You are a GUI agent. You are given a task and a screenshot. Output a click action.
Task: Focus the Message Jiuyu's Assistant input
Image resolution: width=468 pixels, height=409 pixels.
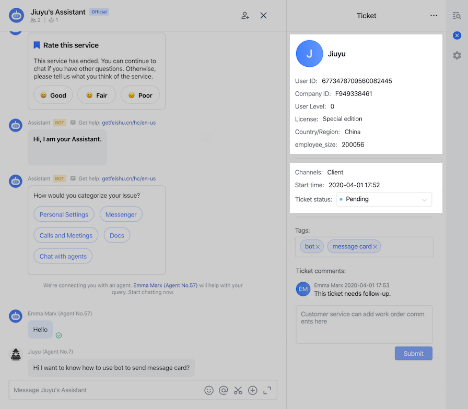(x=104, y=390)
